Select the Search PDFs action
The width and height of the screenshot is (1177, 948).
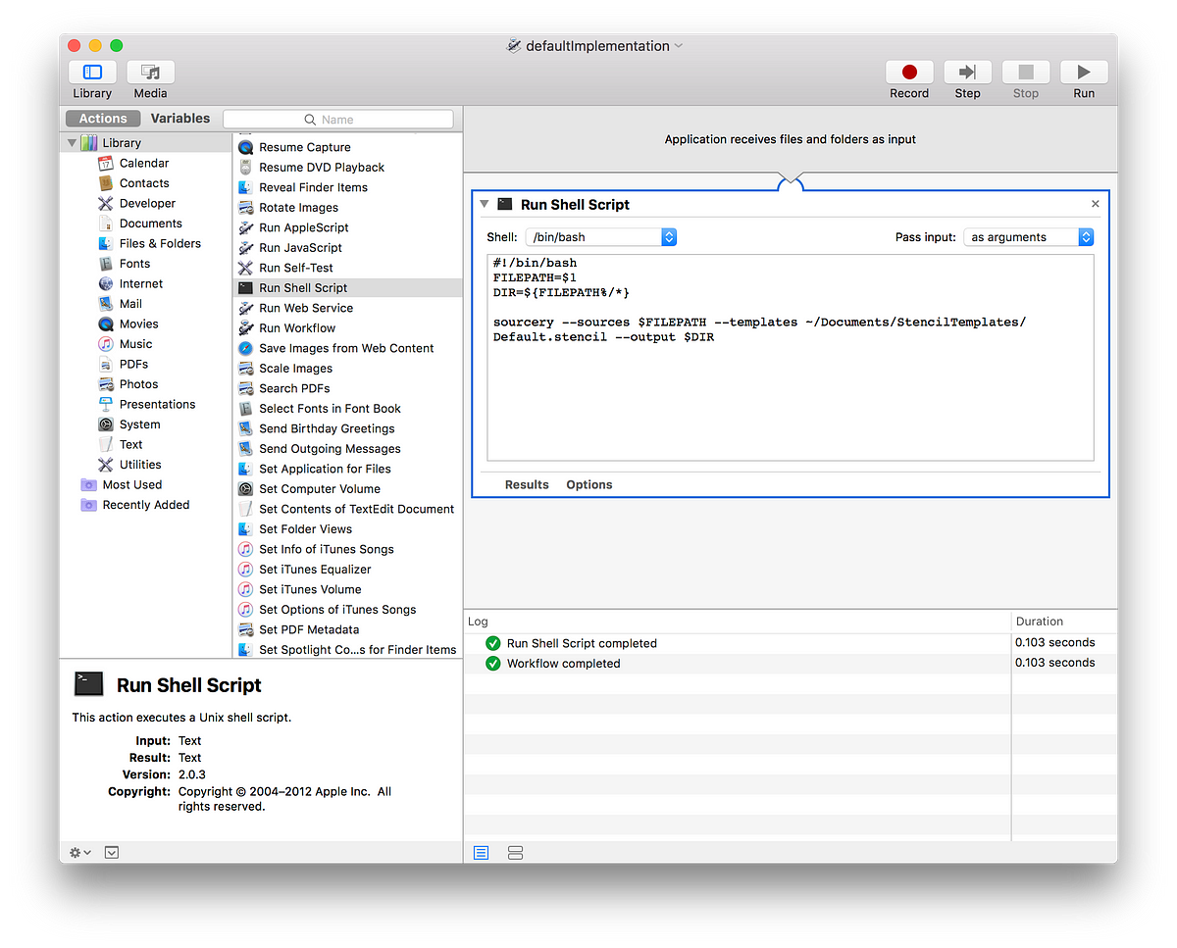coord(294,388)
